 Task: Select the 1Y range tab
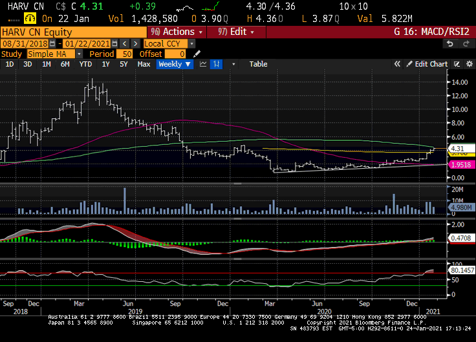(x=105, y=64)
